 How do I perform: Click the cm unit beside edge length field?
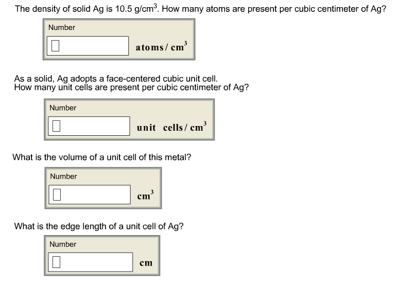pos(146,263)
